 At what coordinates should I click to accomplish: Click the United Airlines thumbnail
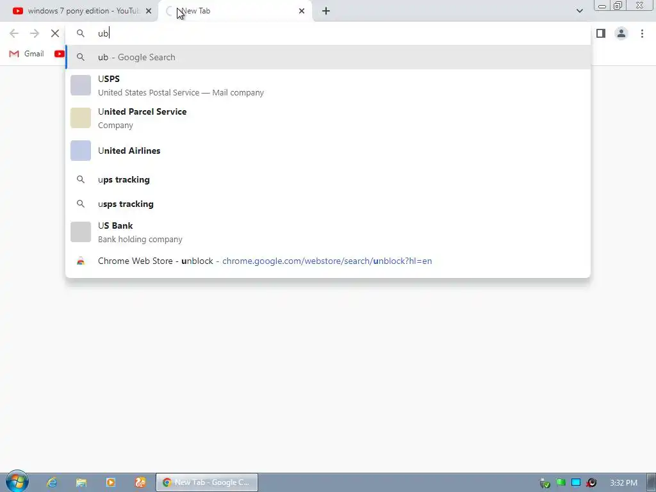tap(81, 151)
